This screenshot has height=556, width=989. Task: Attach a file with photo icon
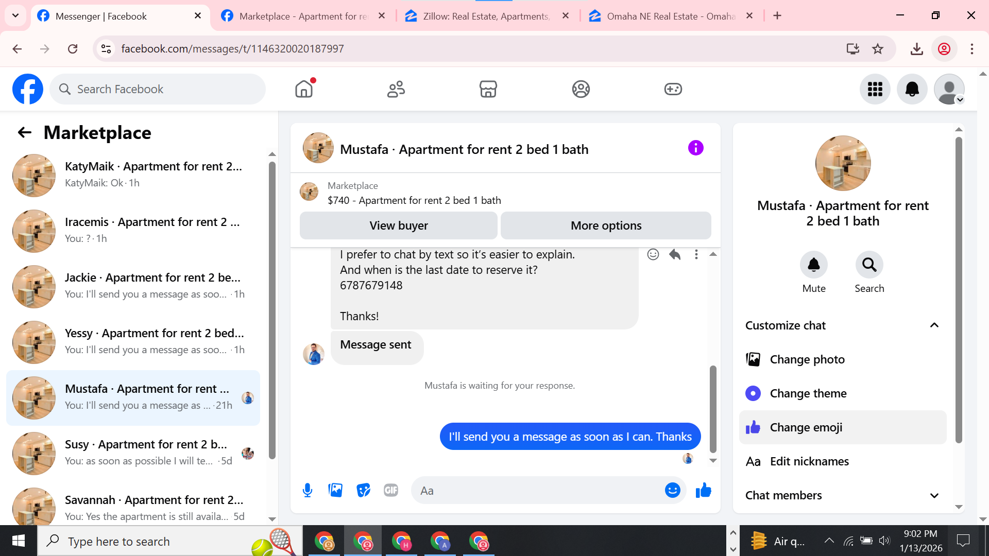tap(335, 490)
